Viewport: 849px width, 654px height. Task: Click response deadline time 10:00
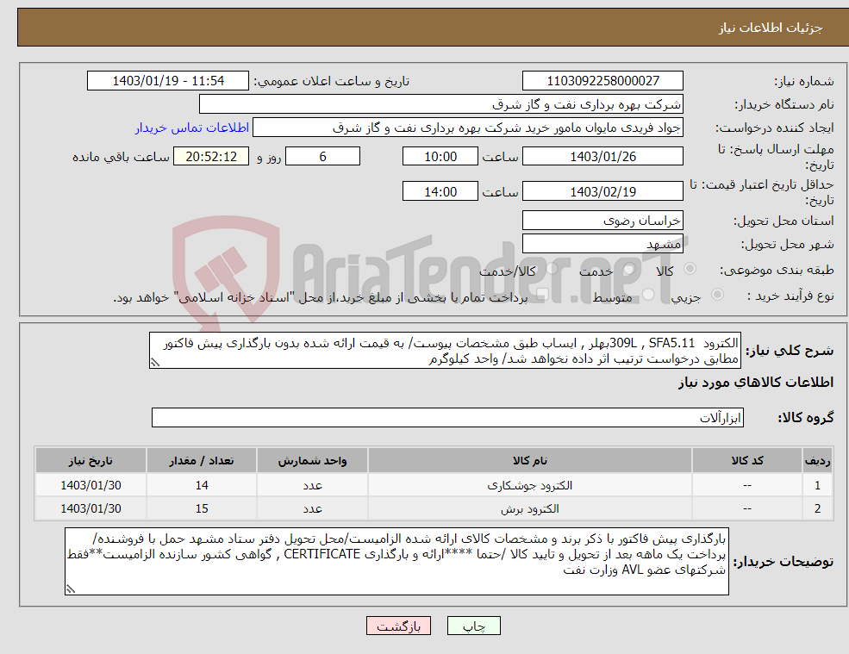click(x=440, y=157)
